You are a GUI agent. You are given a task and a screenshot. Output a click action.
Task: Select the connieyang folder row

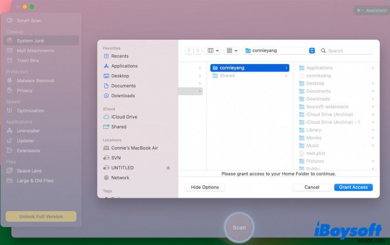[x=250, y=68]
